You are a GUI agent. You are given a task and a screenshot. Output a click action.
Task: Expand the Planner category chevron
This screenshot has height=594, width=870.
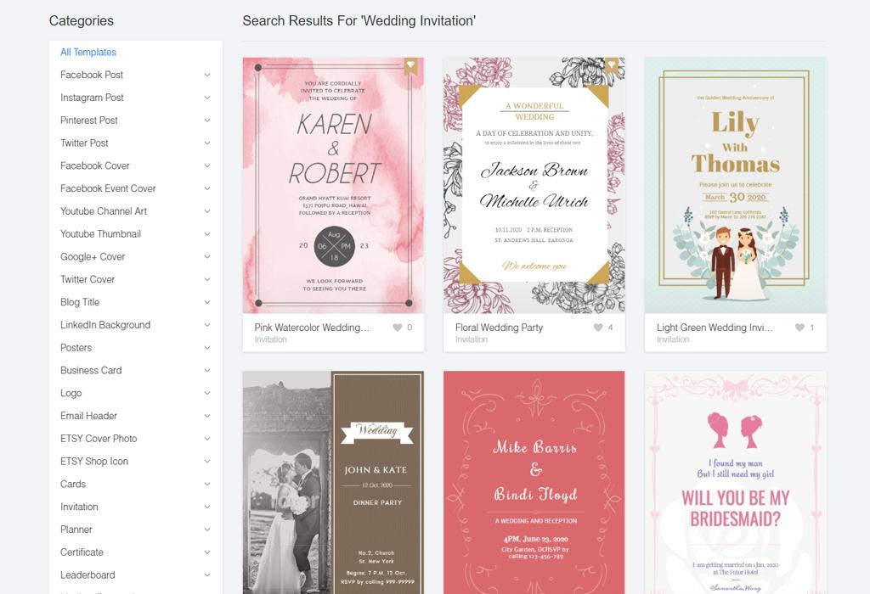[x=207, y=530]
